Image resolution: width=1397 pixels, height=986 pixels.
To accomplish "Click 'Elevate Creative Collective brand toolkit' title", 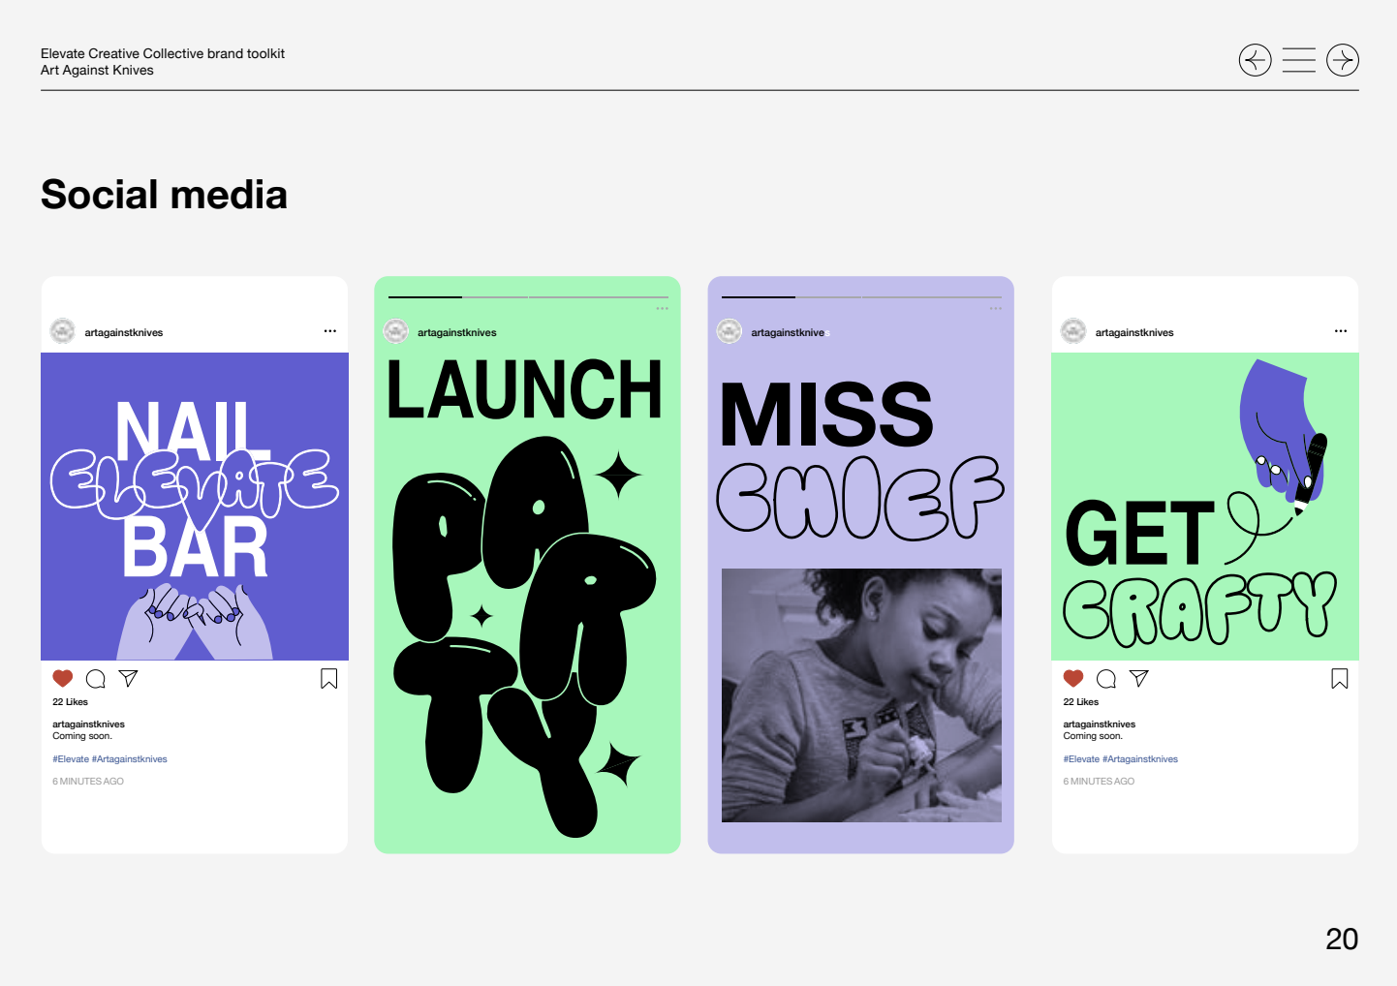I will [163, 53].
